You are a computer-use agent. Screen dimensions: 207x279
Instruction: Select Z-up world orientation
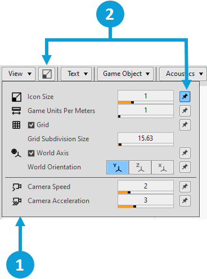point(140,167)
